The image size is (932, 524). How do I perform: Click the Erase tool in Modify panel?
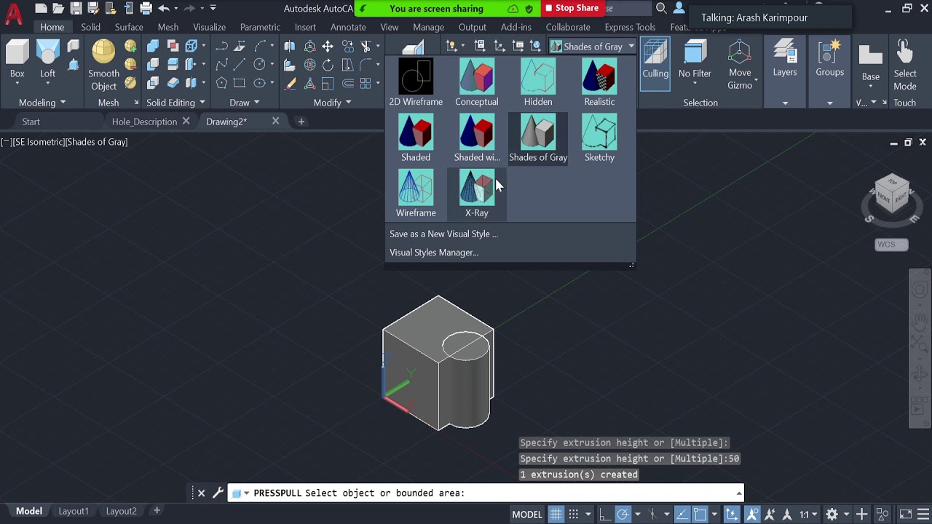[x=290, y=82]
